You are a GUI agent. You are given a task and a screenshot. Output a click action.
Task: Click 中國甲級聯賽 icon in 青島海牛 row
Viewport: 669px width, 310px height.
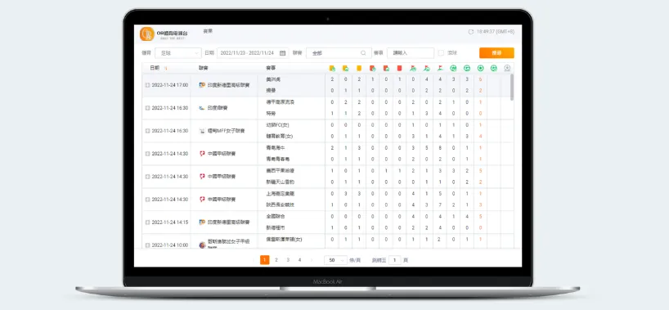click(x=202, y=153)
